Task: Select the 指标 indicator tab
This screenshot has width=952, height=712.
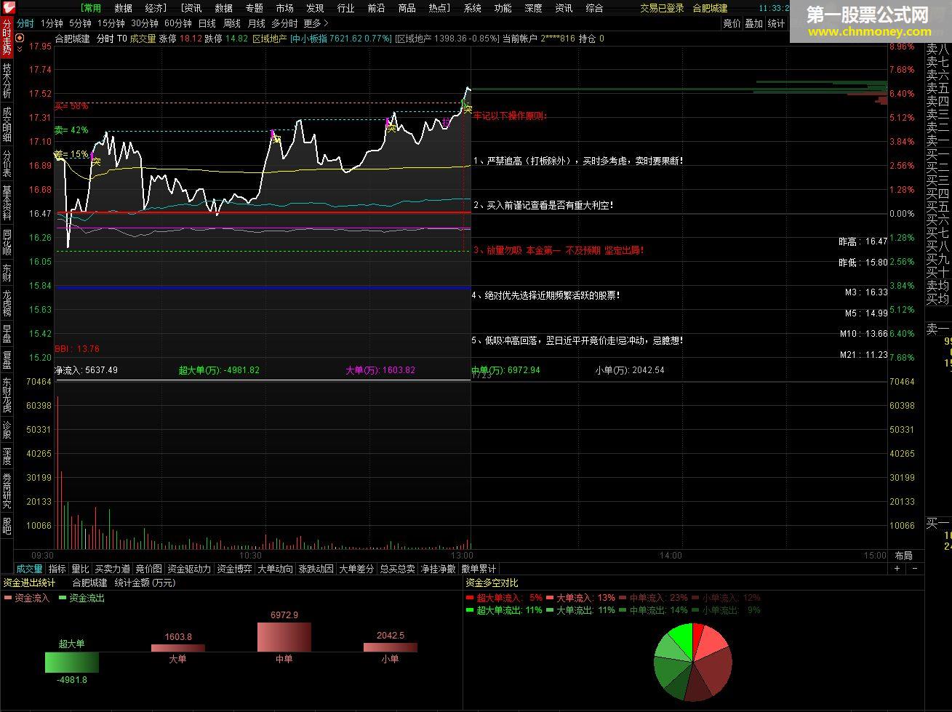Action: pos(57,569)
